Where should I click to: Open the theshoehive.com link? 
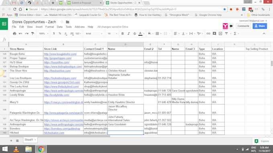[57, 71]
